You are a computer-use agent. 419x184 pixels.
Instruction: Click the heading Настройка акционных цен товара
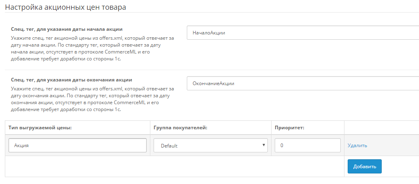tap(66, 7)
